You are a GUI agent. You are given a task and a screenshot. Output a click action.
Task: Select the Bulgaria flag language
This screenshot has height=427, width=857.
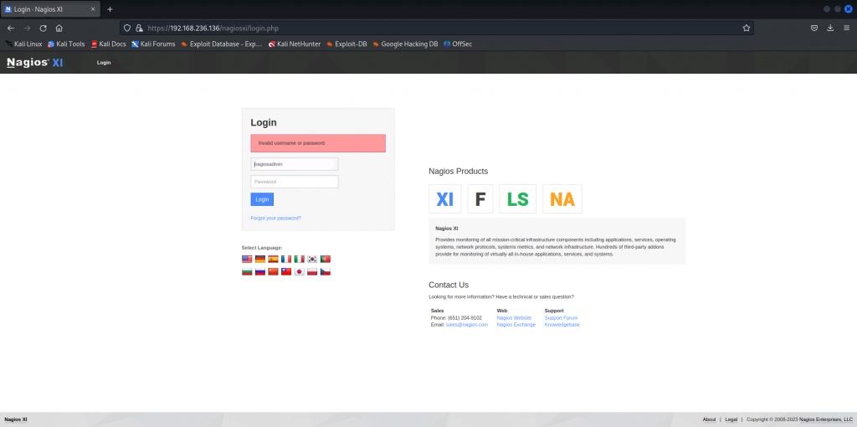coord(247,272)
